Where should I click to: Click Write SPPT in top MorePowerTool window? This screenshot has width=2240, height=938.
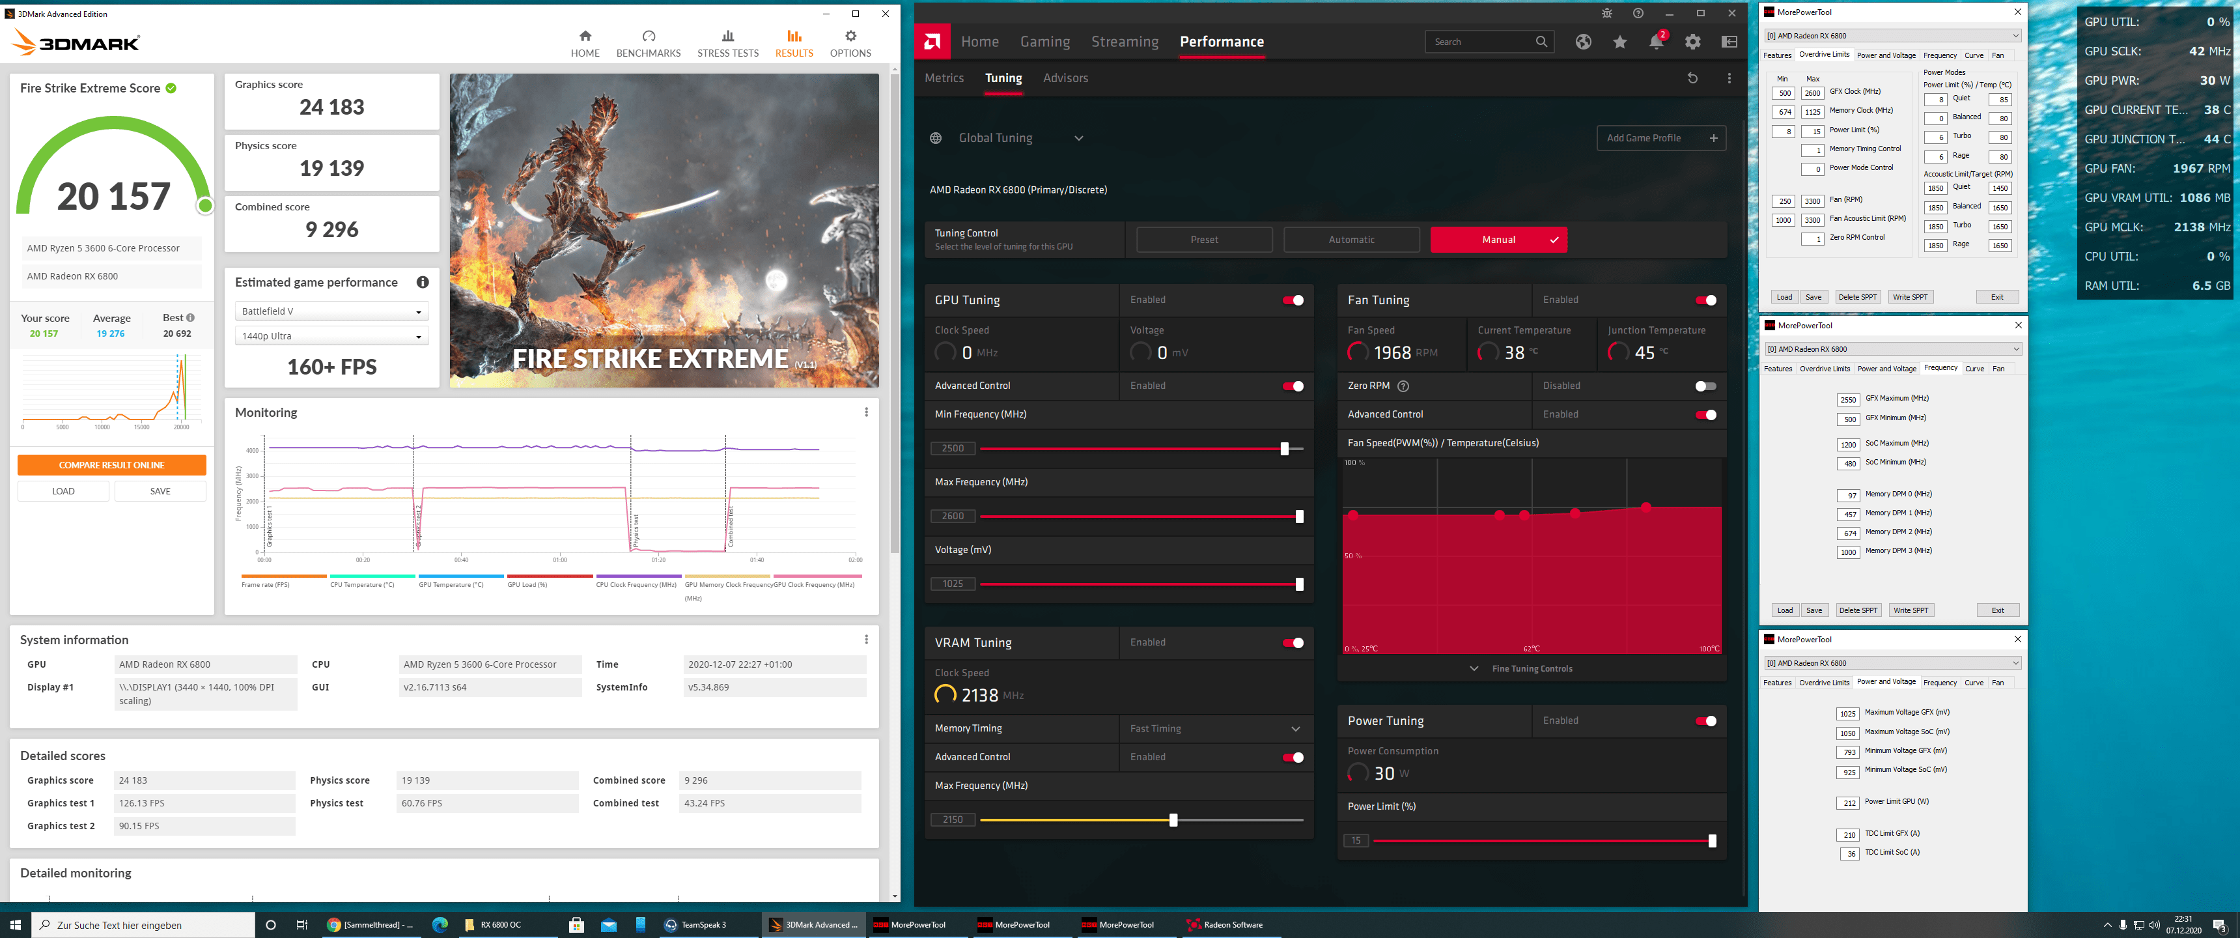click(x=1910, y=297)
